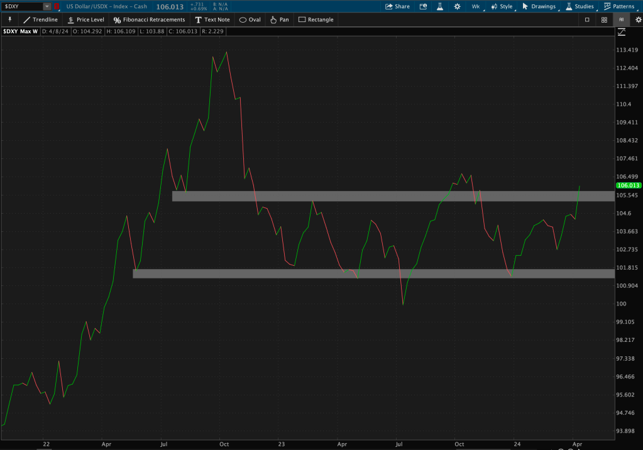Expand the Style menu
Image resolution: width=643 pixels, height=450 pixels.
pos(502,6)
